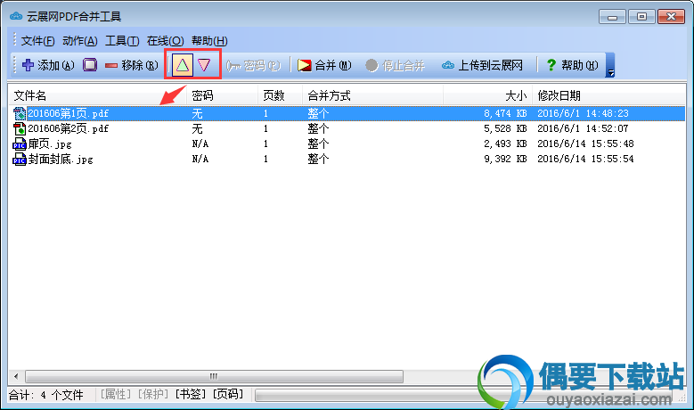The height and width of the screenshot is (410, 694).
Task: Click the [保护] status bar entry
Action: click(x=153, y=394)
